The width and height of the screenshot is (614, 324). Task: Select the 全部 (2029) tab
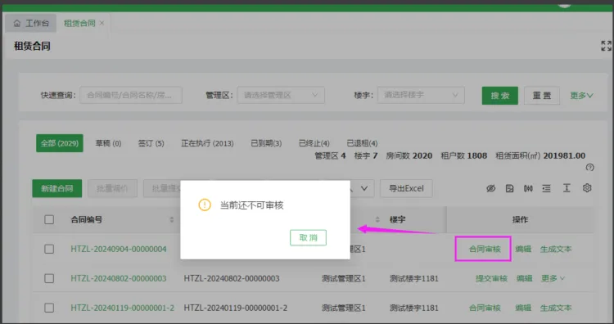[x=60, y=143]
